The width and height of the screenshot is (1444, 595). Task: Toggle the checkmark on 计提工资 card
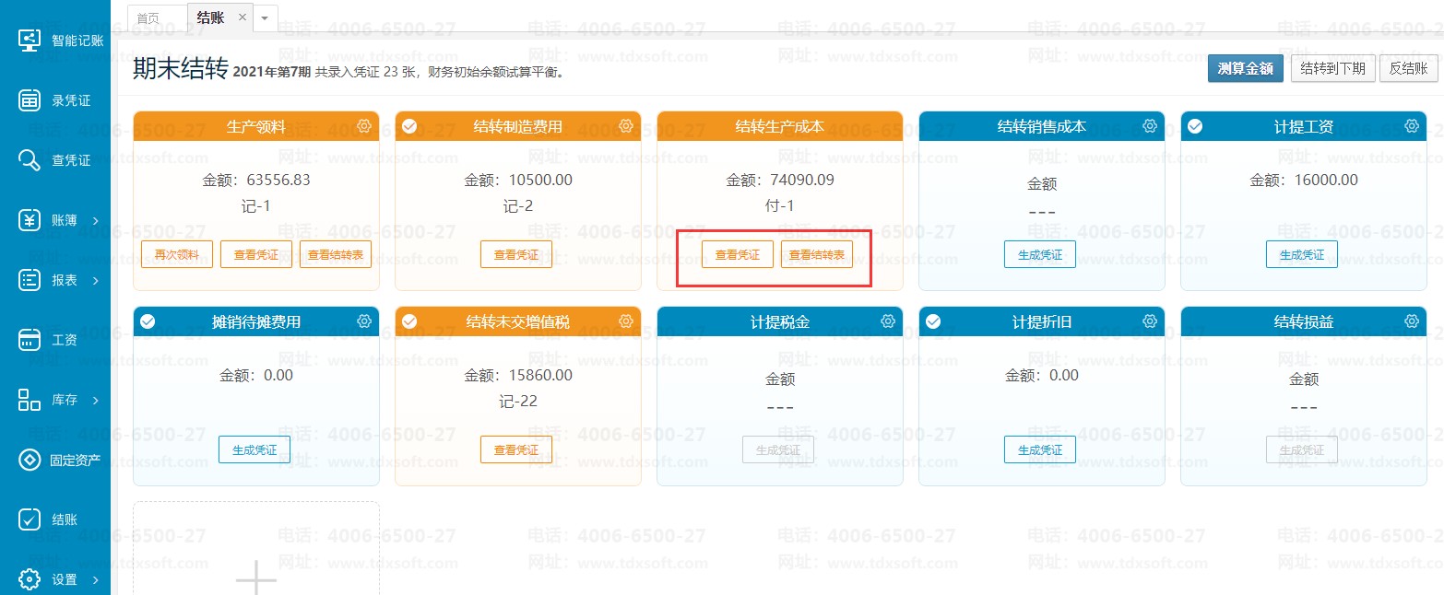pos(1196,126)
